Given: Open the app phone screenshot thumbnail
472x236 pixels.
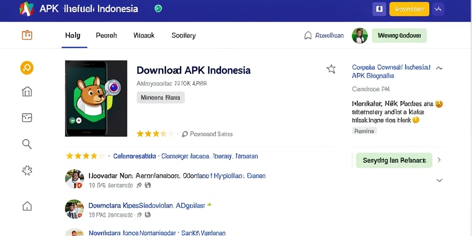Looking at the screenshot, I should (96, 99).
